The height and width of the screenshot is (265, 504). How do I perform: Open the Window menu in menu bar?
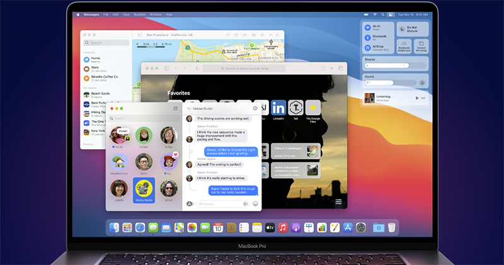[x=155, y=13]
